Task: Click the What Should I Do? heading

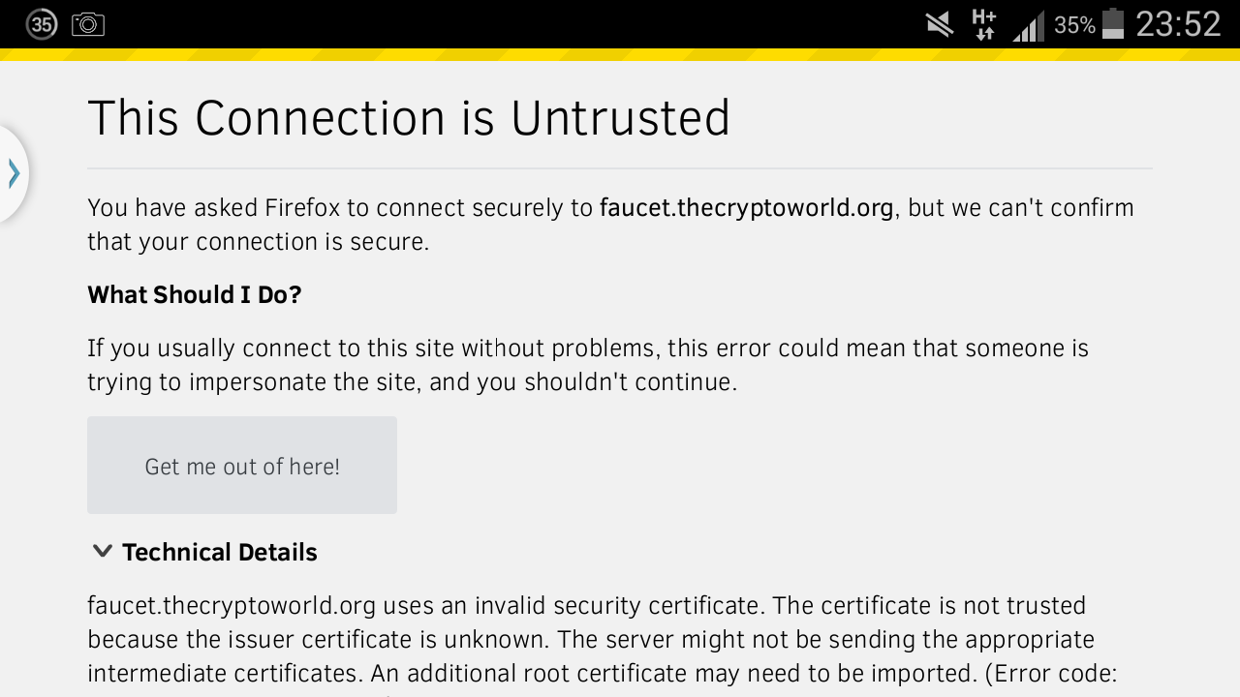Action: [195, 294]
